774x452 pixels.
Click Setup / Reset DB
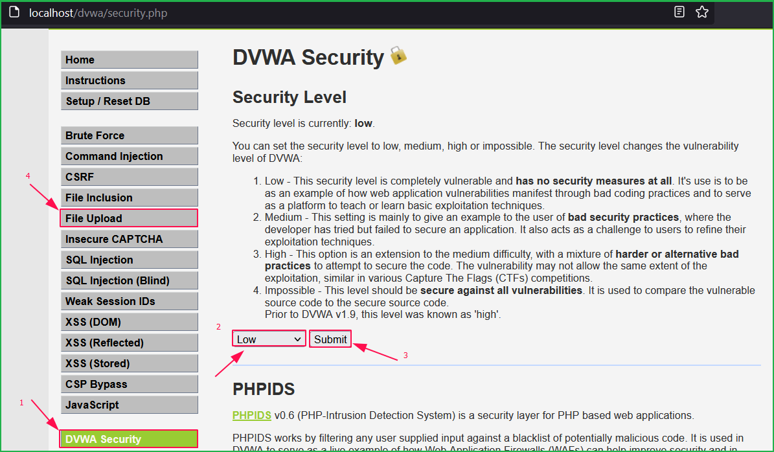[x=129, y=100]
